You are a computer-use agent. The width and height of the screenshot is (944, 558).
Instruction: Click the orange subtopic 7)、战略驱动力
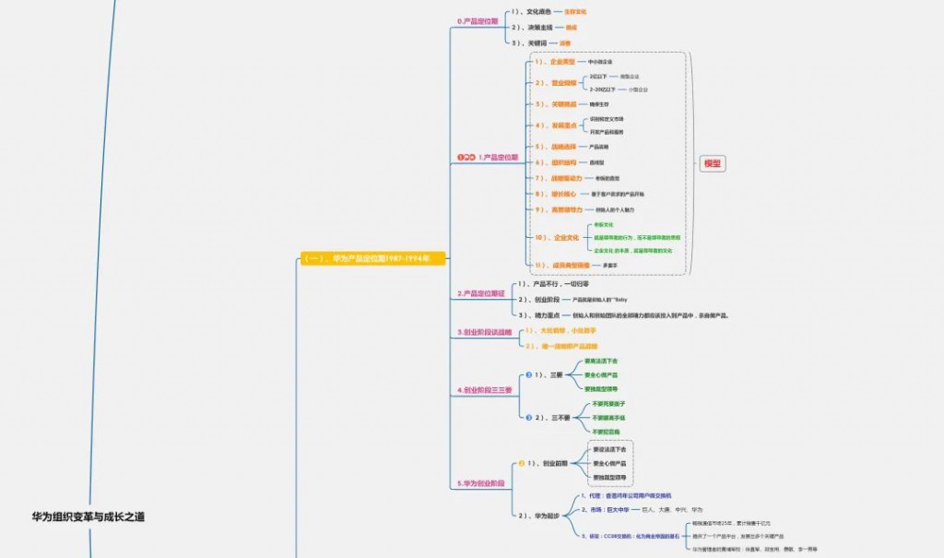[559, 178]
